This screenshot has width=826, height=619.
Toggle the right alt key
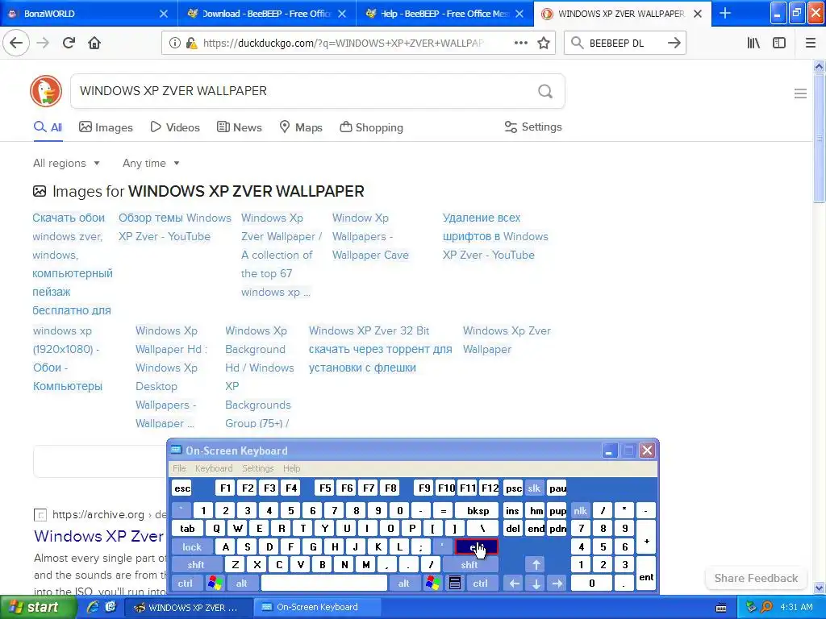point(403,584)
